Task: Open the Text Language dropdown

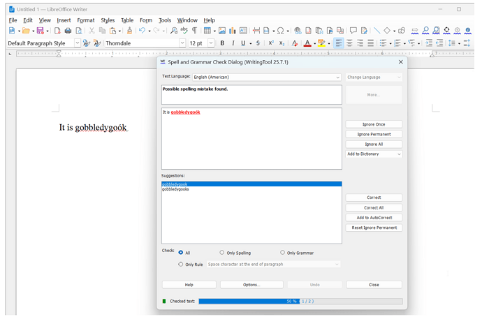Action: click(x=267, y=77)
